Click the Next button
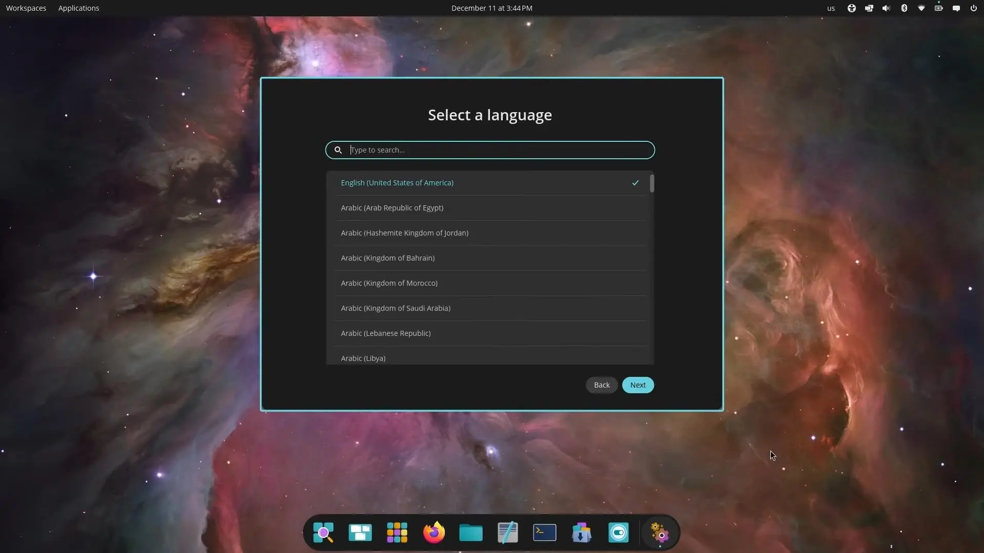The width and height of the screenshot is (984, 553). click(638, 385)
